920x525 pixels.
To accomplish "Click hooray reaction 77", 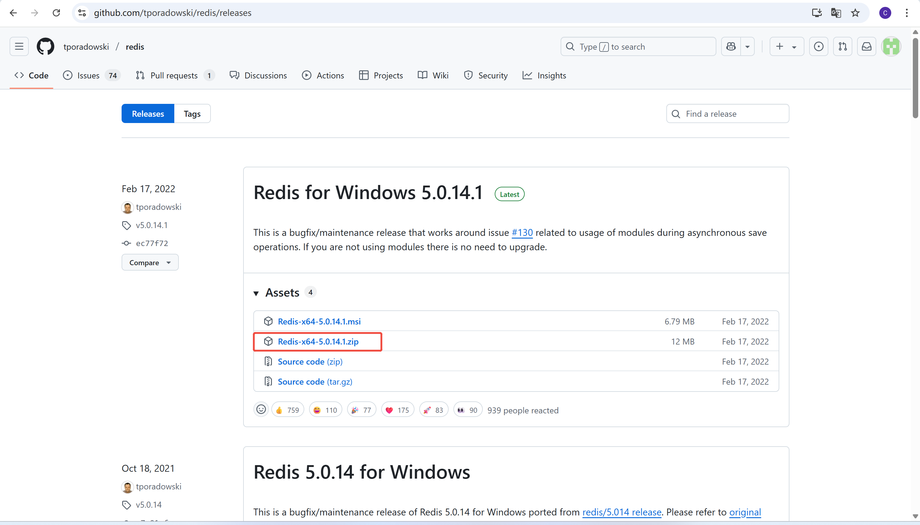I will pos(361,410).
